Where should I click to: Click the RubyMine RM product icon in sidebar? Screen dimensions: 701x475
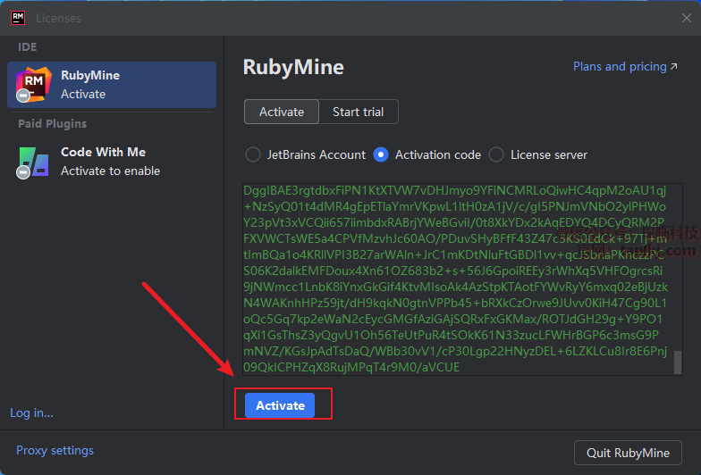click(33, 84)
